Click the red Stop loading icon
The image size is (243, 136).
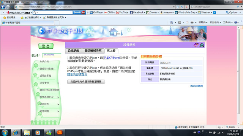coord(186,7)
